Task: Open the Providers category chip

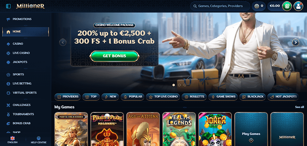Action: [x=68, y=97]
